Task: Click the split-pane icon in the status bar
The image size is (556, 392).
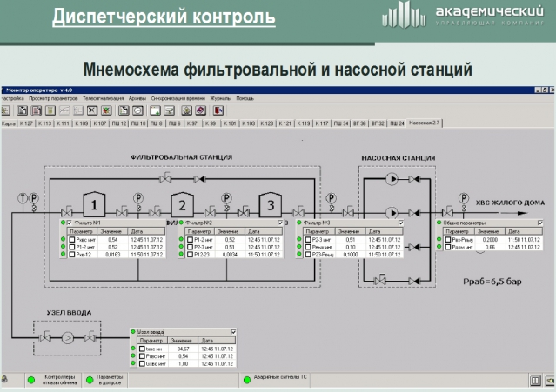Action: click(x=535, y=381)
